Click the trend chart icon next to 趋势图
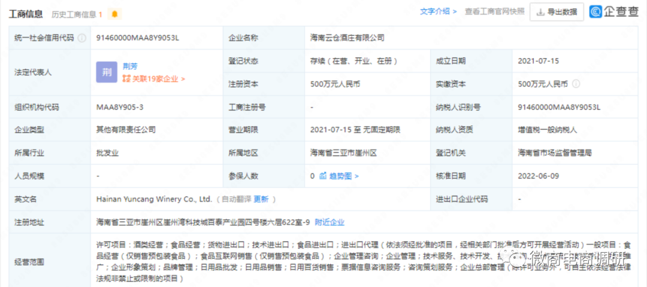This screenshot has height=287, width=647. (323, 176)
